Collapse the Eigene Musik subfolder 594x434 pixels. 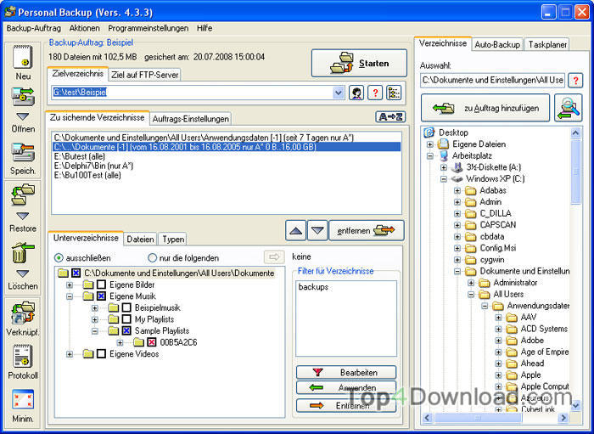point(70,296)
